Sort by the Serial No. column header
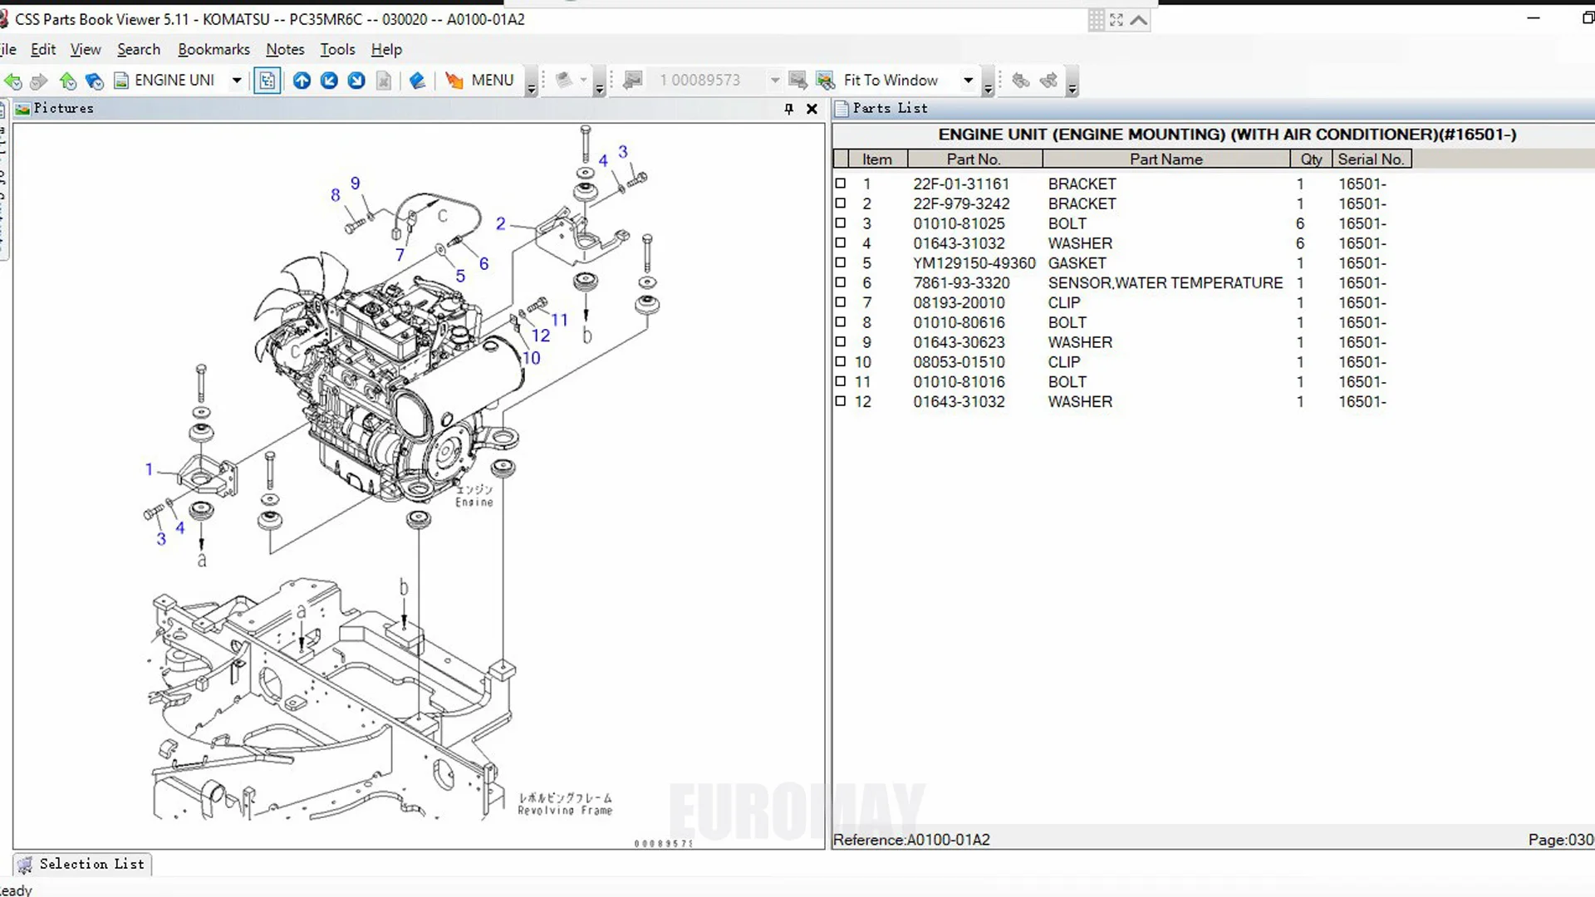Image resolution: width=1595 pixels, height=897 pixels. [1371, 159]
